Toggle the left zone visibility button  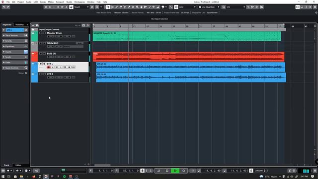[298, 7]
